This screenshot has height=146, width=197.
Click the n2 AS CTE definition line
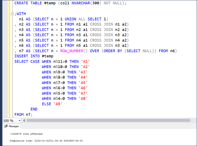click(x=72, y=24)
